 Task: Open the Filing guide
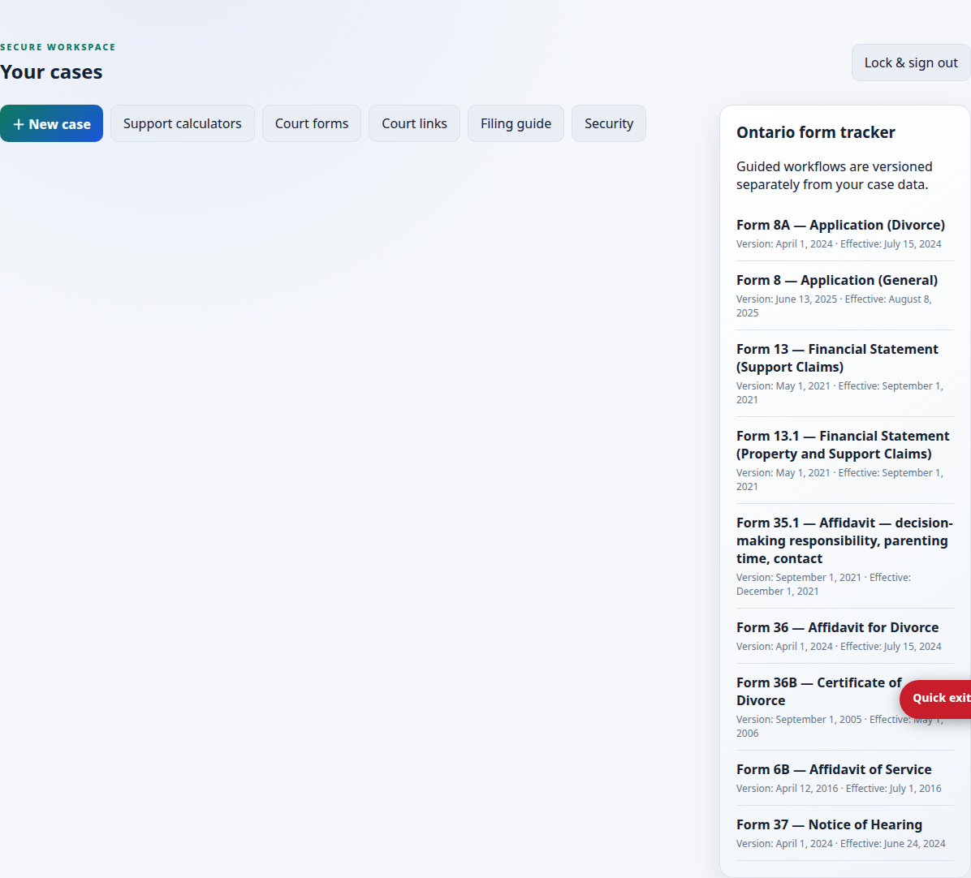(x=516, y=124)
